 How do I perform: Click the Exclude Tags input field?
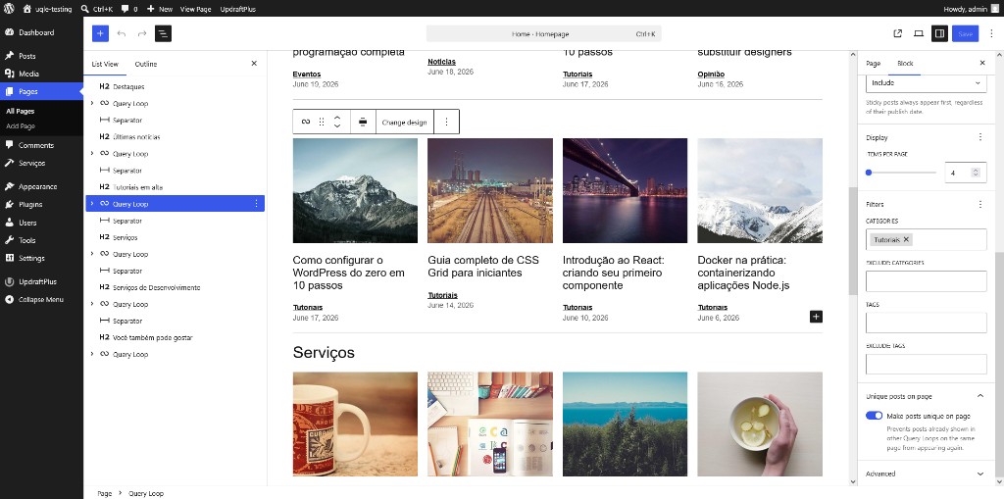pyautogui.click(x=926, y=364)
